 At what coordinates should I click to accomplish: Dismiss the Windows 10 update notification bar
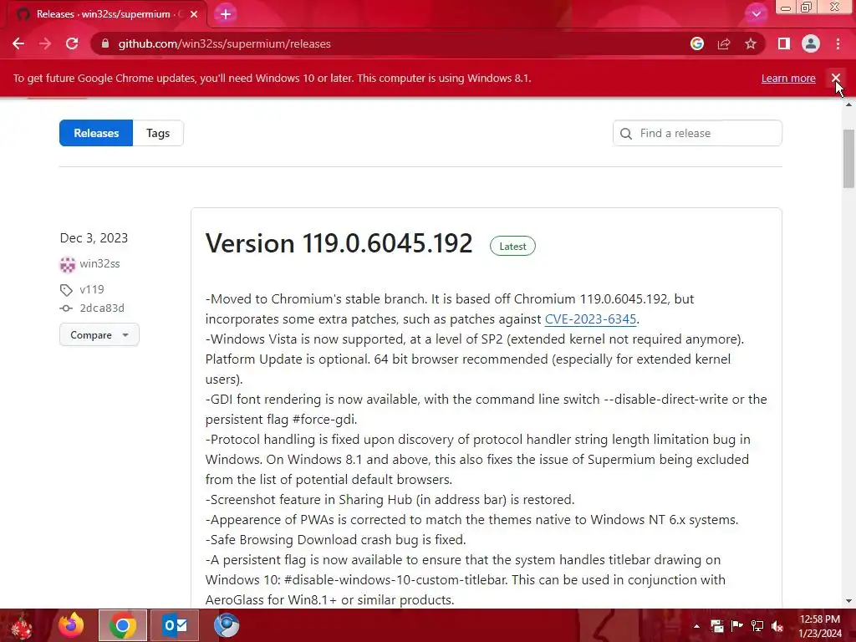point(836,78)
